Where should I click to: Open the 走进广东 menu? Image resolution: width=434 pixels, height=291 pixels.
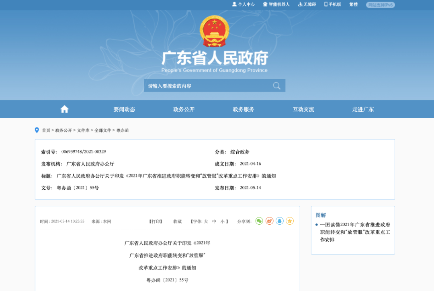tap(363, 109)
